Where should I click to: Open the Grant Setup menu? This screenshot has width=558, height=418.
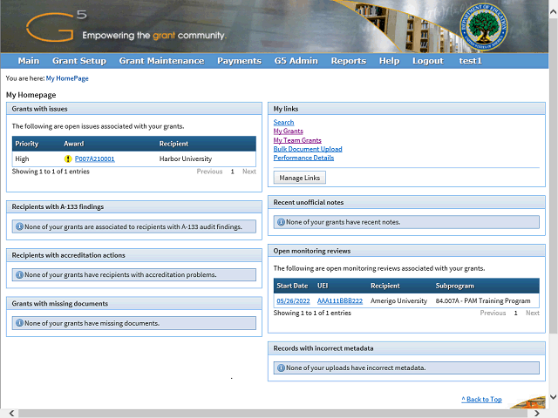79,61
